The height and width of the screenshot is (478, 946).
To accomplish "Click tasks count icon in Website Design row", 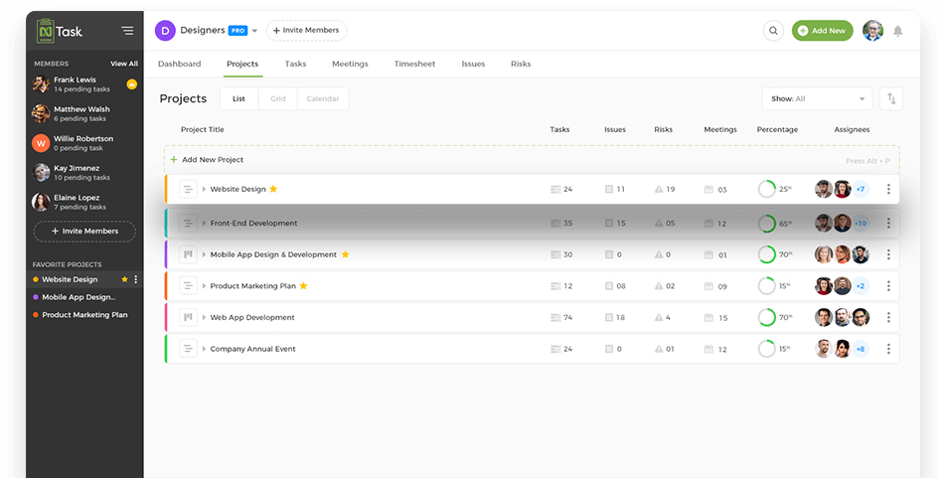I will pos(555,190).
